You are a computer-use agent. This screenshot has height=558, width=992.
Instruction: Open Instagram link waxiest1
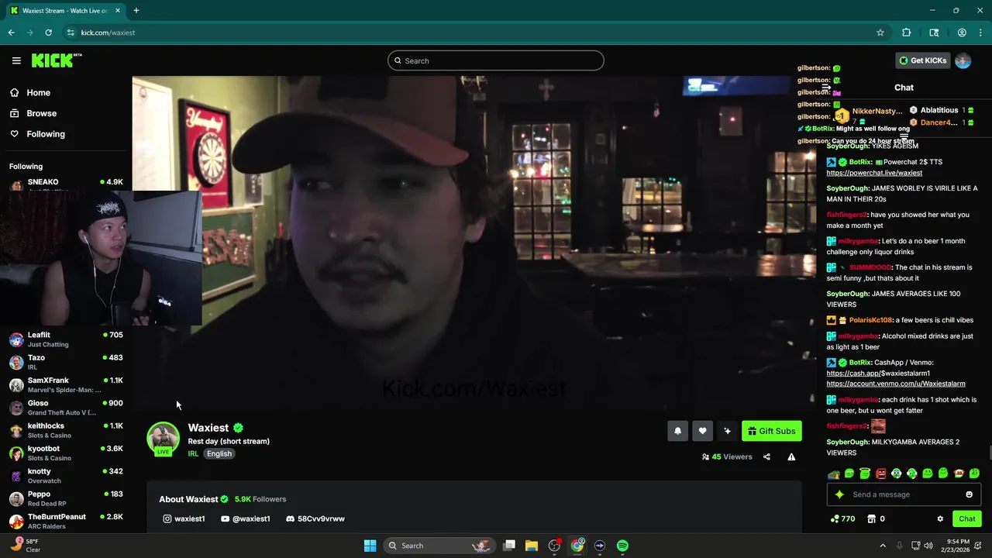(184, 518)
